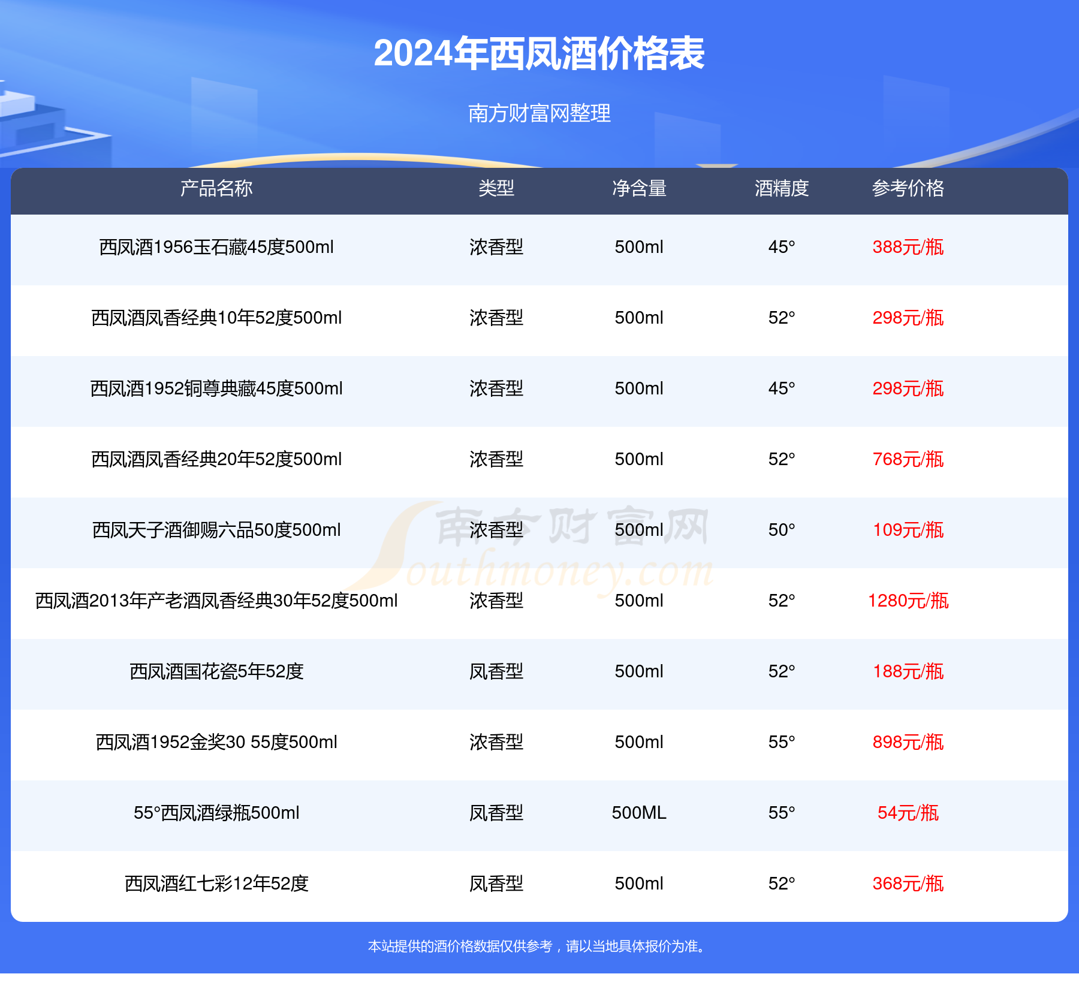This screenshot has height=1001, width=1079.
Task: Click 凤香型 in the 国花瓷5年 row
Action: (496, 671)
